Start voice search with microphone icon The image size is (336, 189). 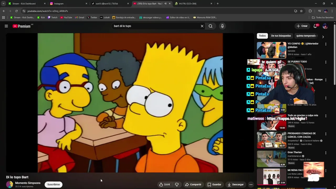pyautogui.click(x=222, y=26)
